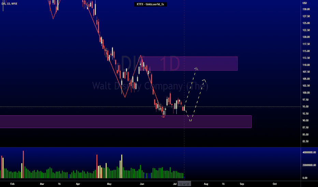
Task: Select the 122.50 price axis label
Action: tap(306, 30)
